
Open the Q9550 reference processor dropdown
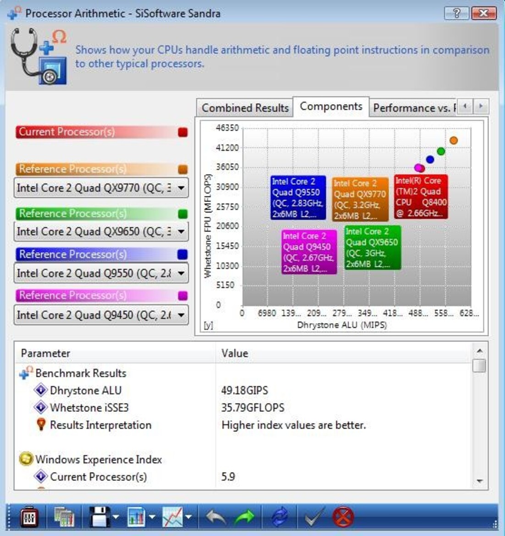point(101,273)
